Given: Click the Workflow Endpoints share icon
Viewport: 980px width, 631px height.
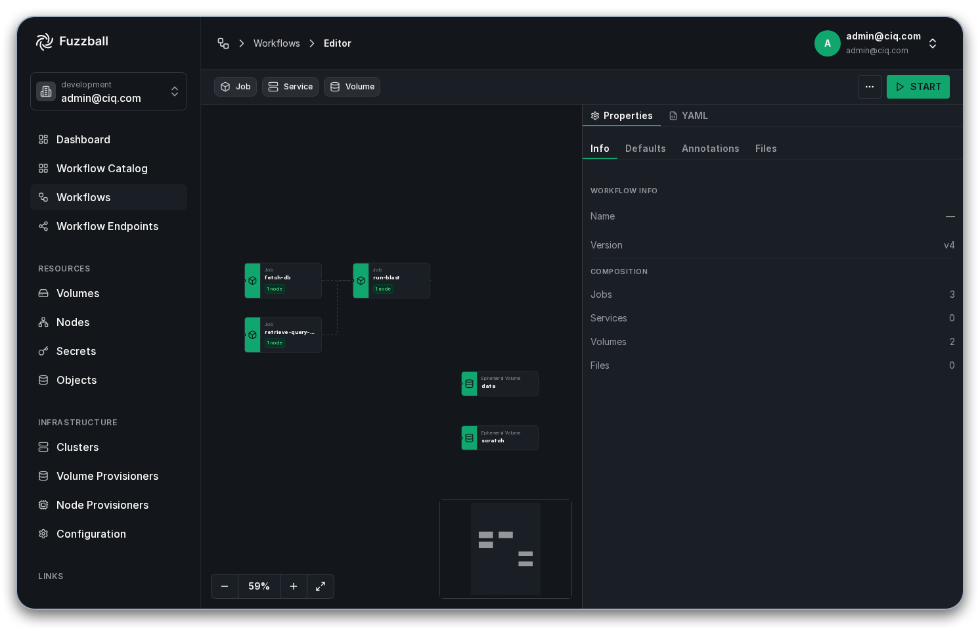Looking at the screenshot, I should click(43, 226).
